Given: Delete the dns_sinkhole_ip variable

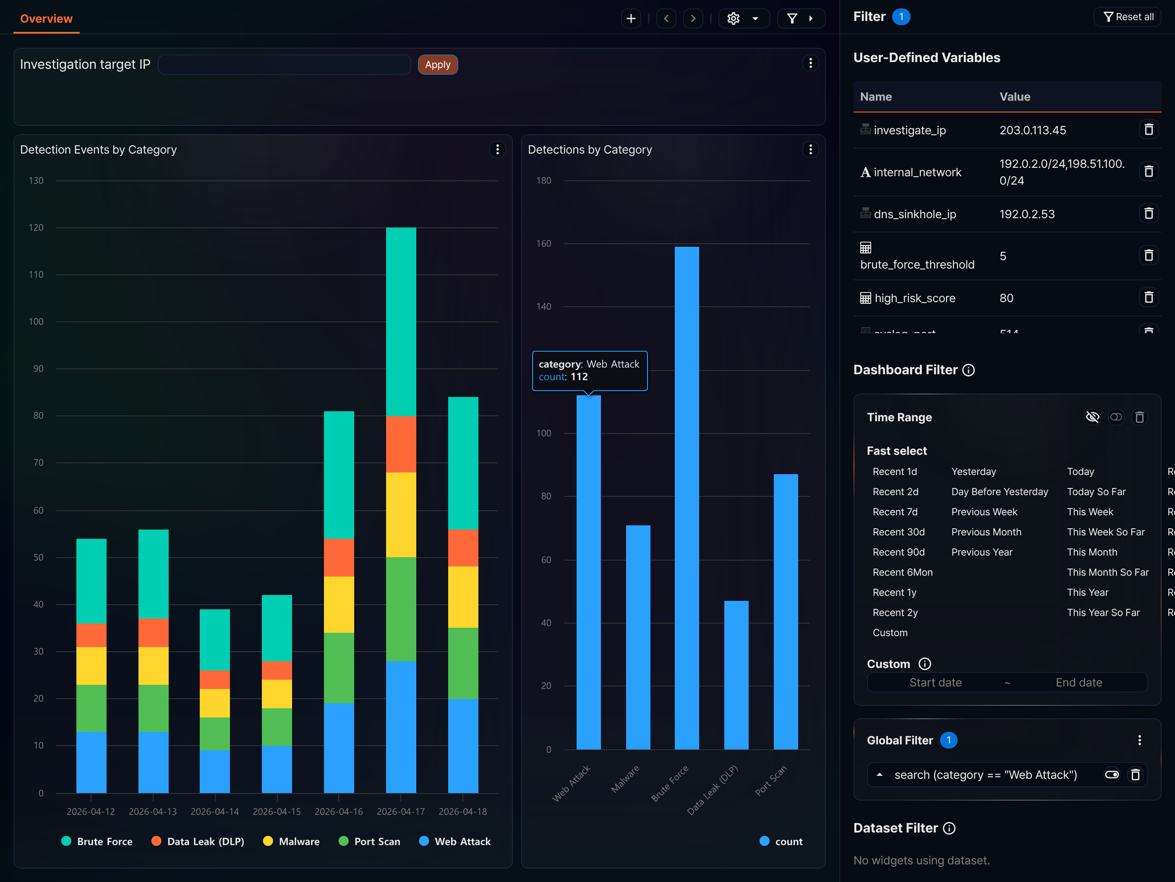Looking at the screenshot, I should (1149, 214).
